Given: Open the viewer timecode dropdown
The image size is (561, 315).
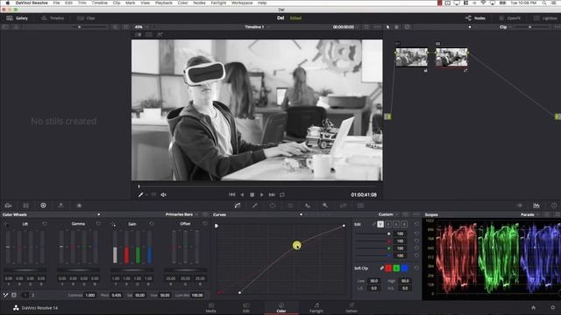Looking at the screenshot, I should pos(345,27).
